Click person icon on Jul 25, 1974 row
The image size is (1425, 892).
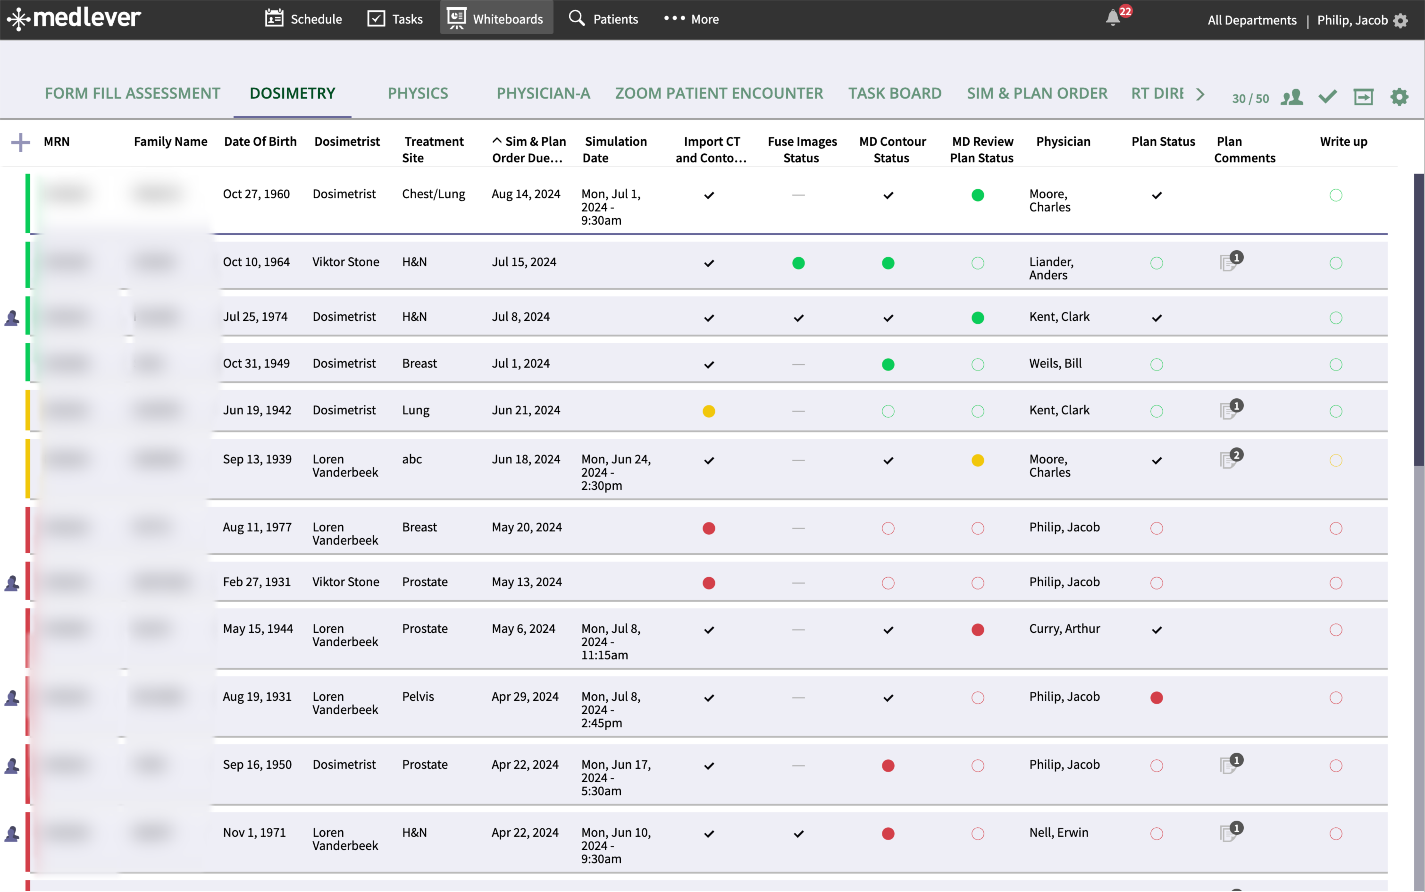(x=12, y=318)
